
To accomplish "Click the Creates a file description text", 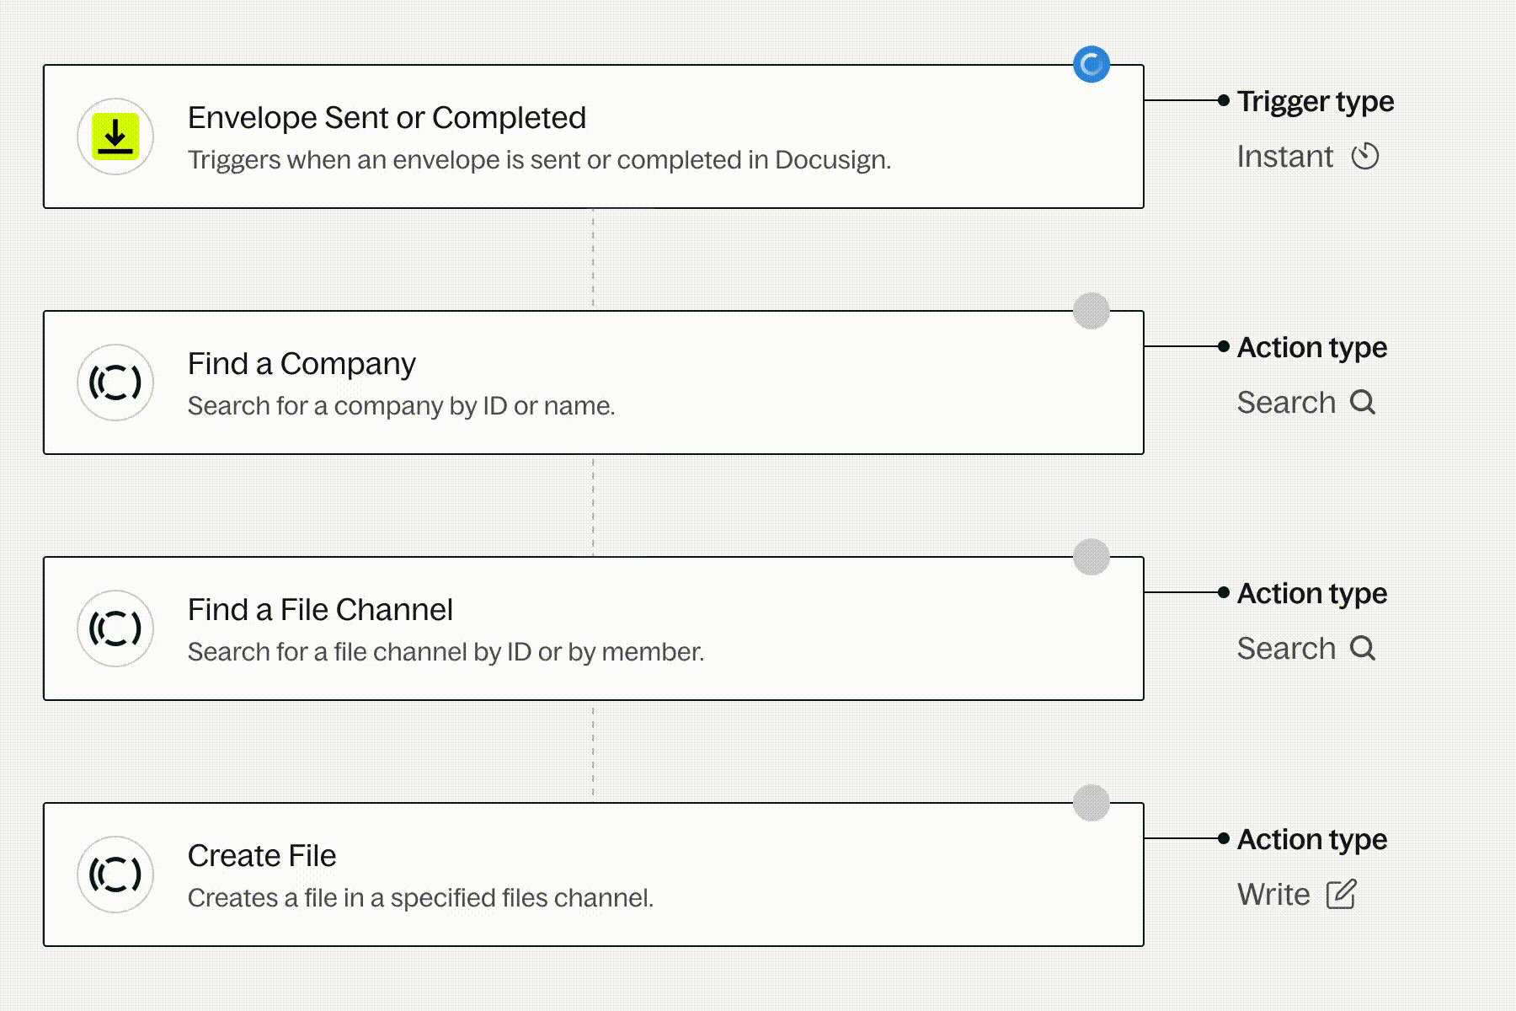I will pyautogui.click(x=420, y=898).
